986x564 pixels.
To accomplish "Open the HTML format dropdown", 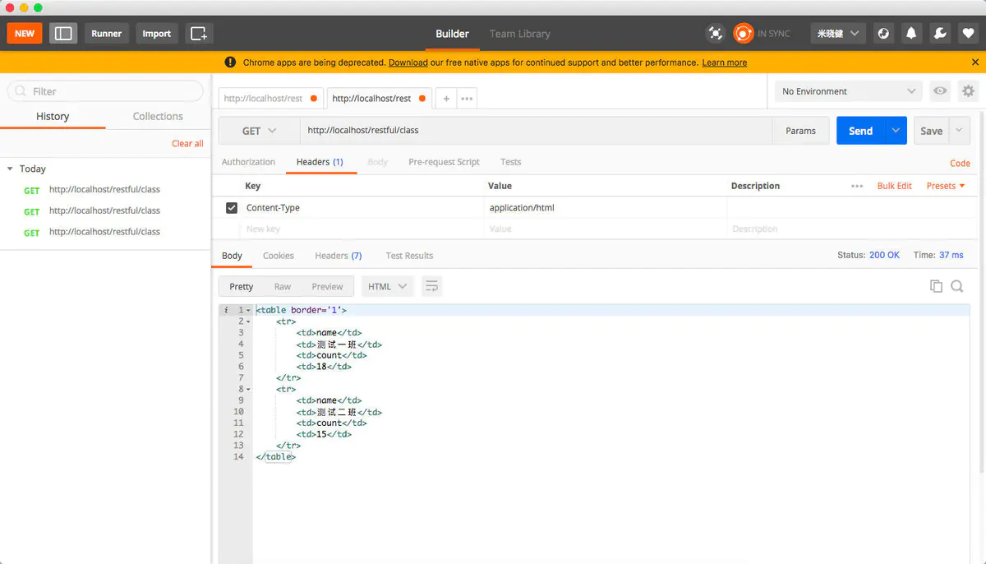I will point(386,286).
